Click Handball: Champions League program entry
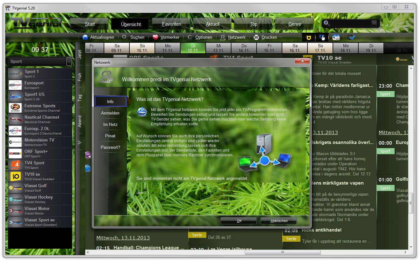This screenshot has width=420, height=262. [149, 248]
